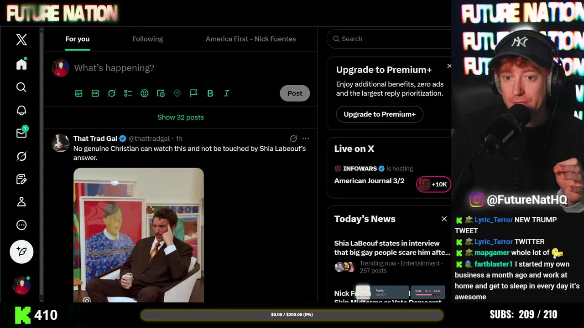Open Shia LaBeouf interview news story

[x=392, y=248]
